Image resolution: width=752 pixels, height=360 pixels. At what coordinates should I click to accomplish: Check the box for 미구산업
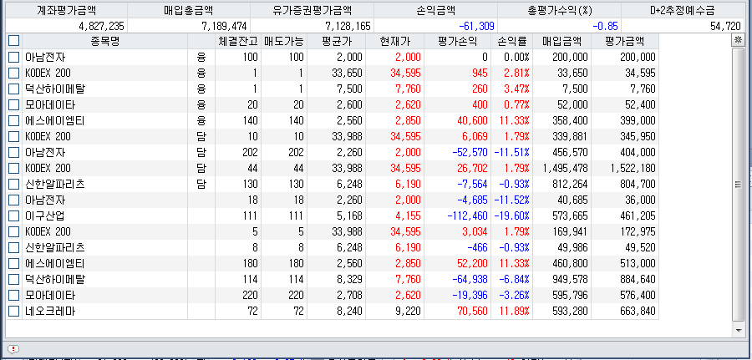point(13,215)
